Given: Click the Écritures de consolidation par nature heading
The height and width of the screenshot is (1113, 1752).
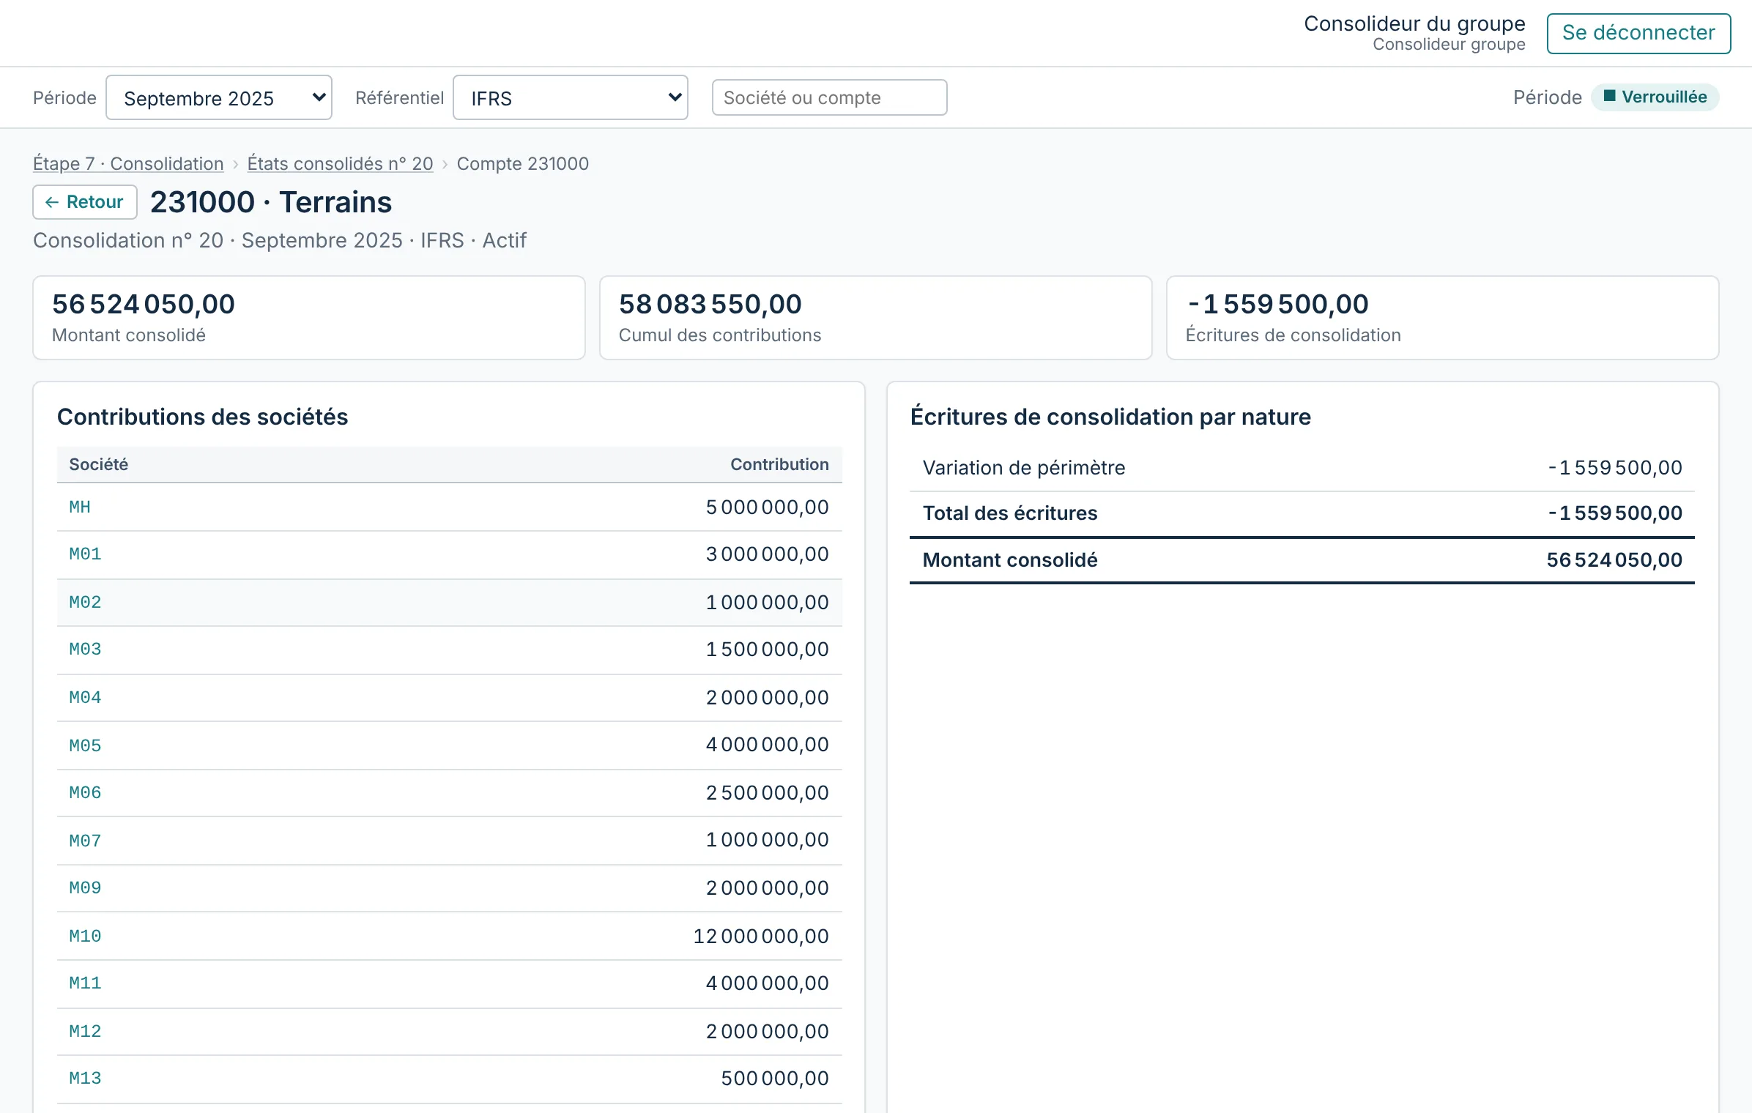Looking at the screenshot, I should click(1110, 417).
